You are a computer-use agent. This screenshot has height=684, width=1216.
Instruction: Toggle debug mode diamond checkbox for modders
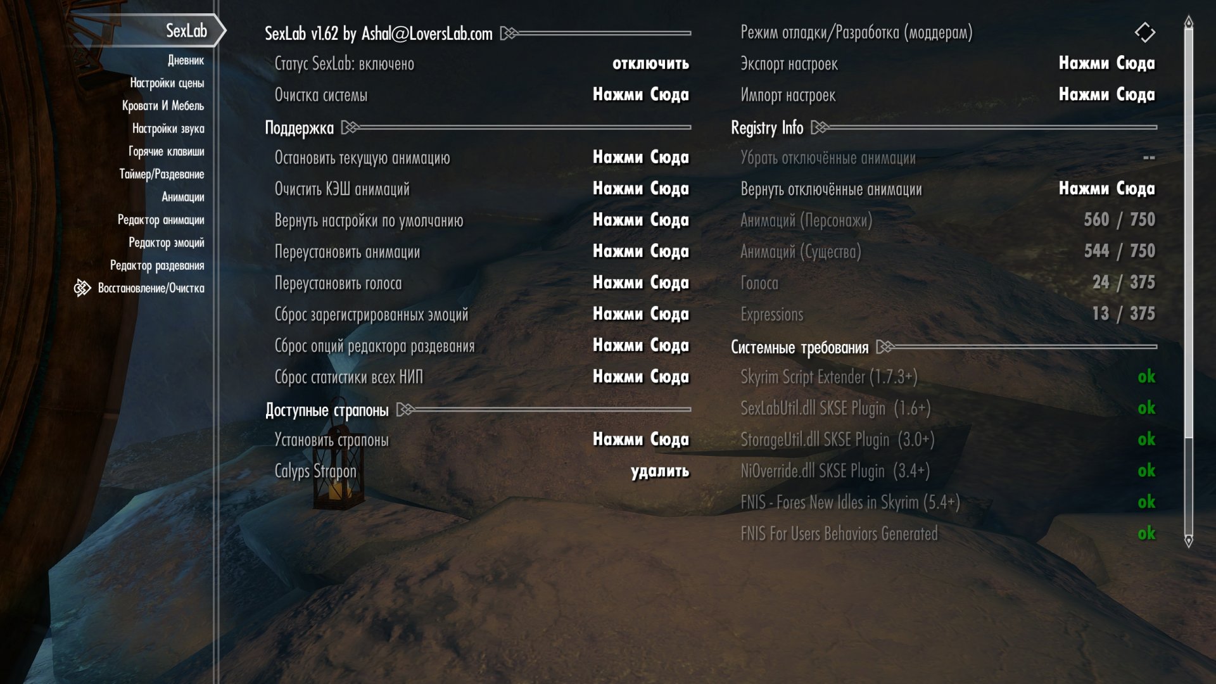(1144, 32)
